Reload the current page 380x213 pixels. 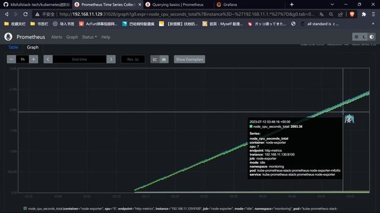coord(26,14)
